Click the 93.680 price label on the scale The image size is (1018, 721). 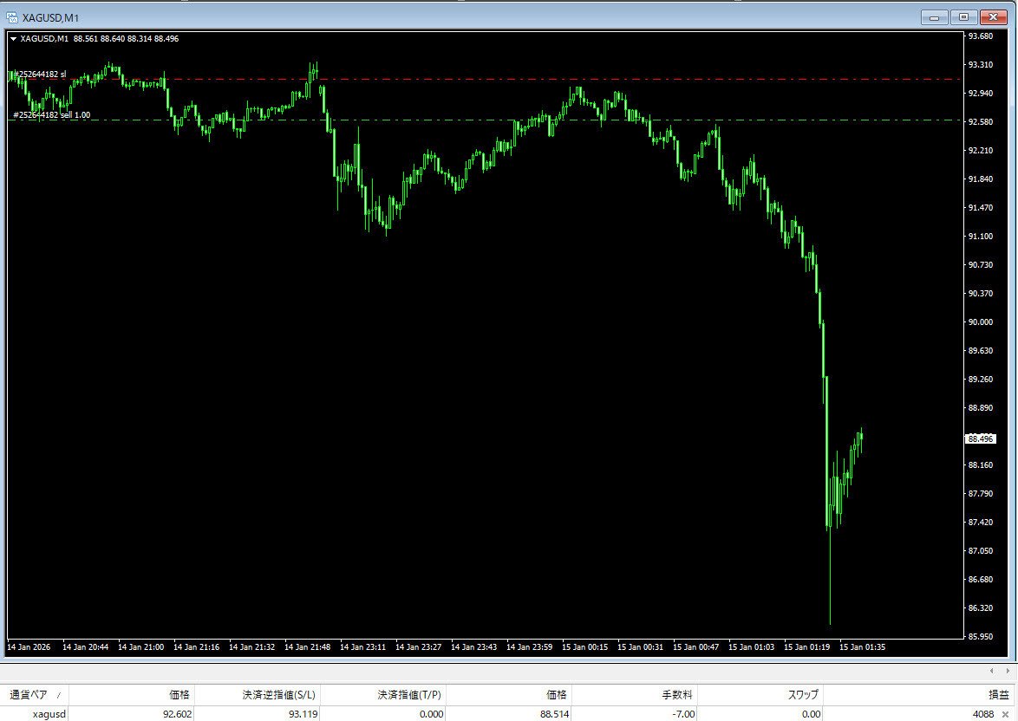coord(980,36)
